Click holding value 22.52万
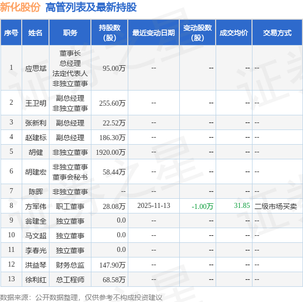The image size is (303, 302). pyautogui.click(x=114, y=123)
